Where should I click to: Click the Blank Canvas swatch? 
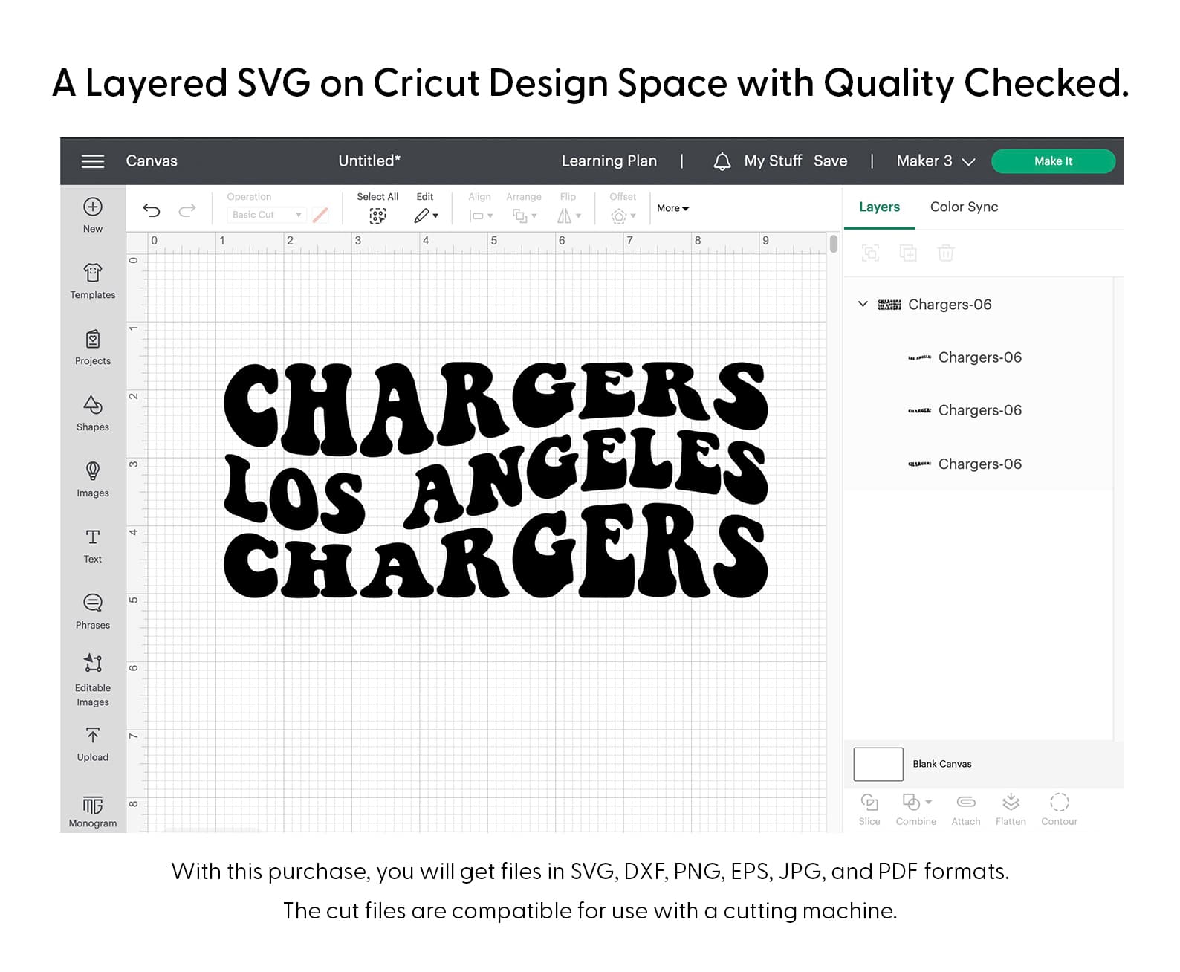(878, 764)
